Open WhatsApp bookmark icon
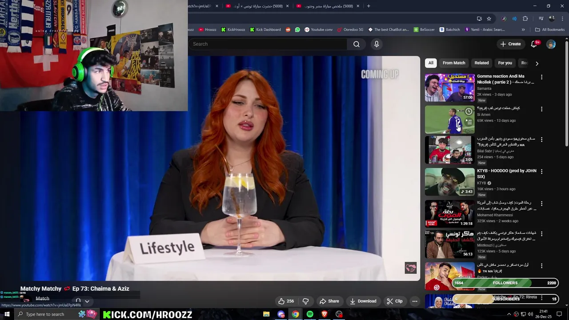The image size is (569, 320). 297,30
